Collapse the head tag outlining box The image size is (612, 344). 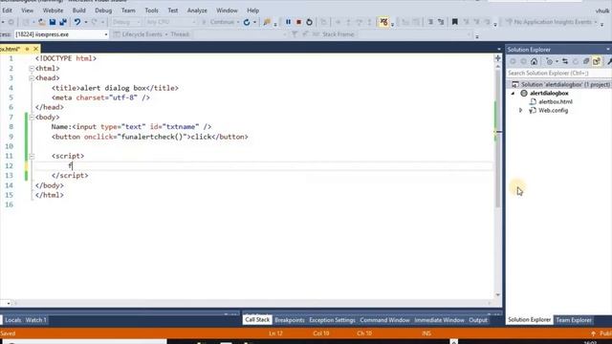click(32, 78)
